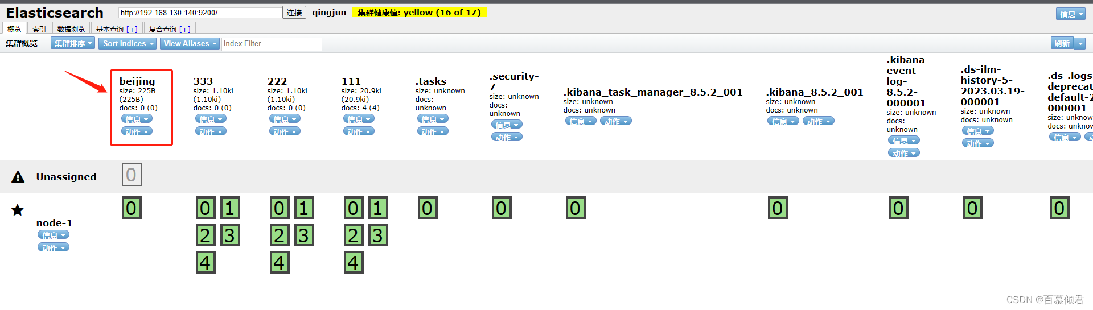Select shard 2 of index 111

coord(354,235)
